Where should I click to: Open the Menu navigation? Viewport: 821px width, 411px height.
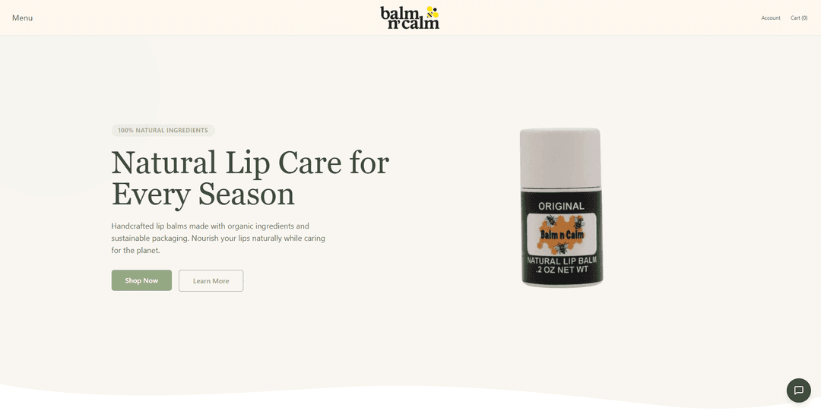pos(23,17)
